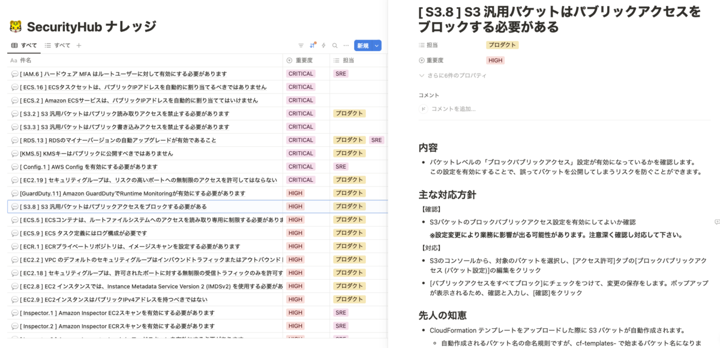
Task: Click comment bubble icon on ECS.2 row
Action: [x=15, y=100]
